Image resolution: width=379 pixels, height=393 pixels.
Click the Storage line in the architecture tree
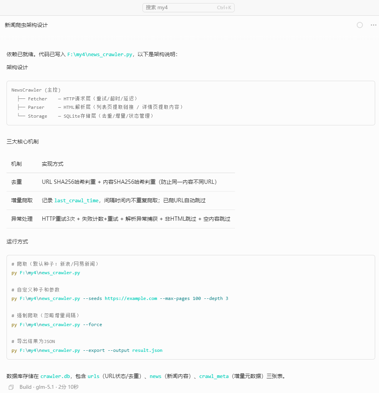click(x=37, y=116)
